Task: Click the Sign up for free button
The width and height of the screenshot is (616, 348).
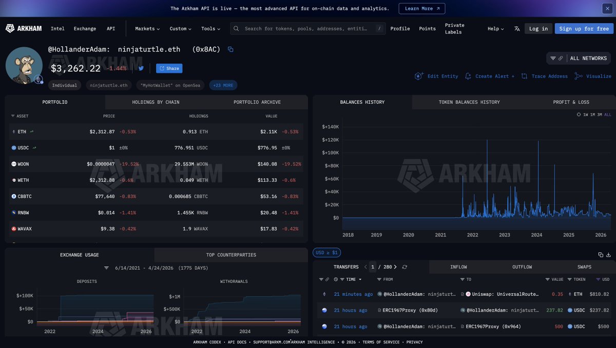Action: 584,28
